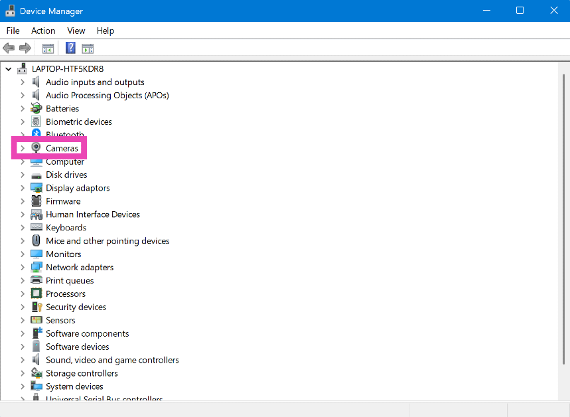Click the Batteries category icon
This screenshot has width=570, height=417.
(x=36, y=108)
